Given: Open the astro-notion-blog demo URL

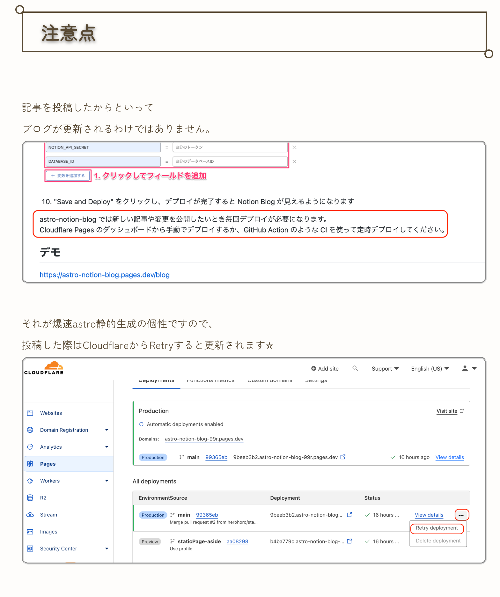Looking at the screenshot, I should 105,275.
